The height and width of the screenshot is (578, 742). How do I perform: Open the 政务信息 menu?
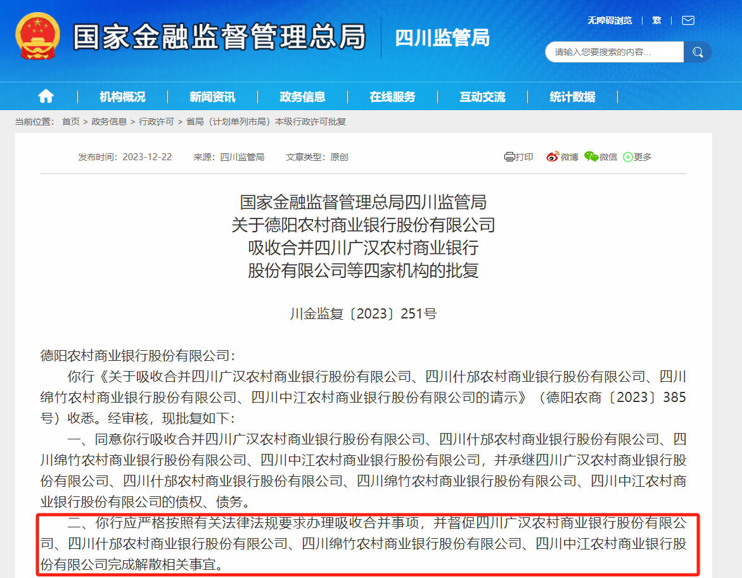(302, 97)
